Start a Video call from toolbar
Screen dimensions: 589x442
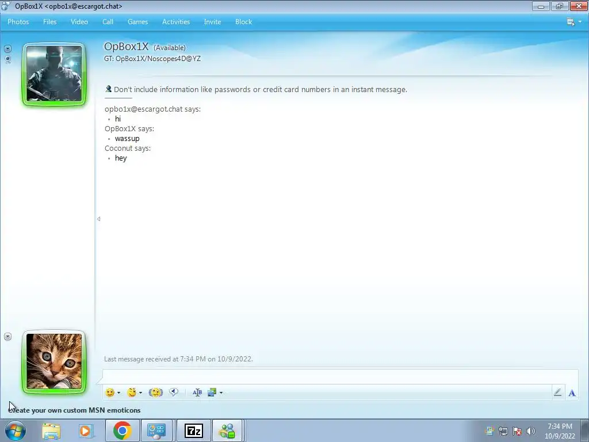pyautogui.click(x=79, y=22)
